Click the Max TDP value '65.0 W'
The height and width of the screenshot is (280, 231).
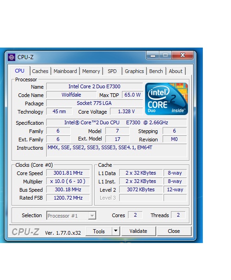click(x=133, y=95)
